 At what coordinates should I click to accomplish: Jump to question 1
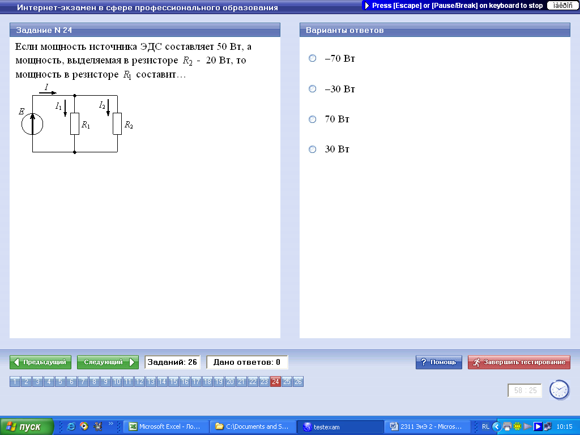pos(15,381)
